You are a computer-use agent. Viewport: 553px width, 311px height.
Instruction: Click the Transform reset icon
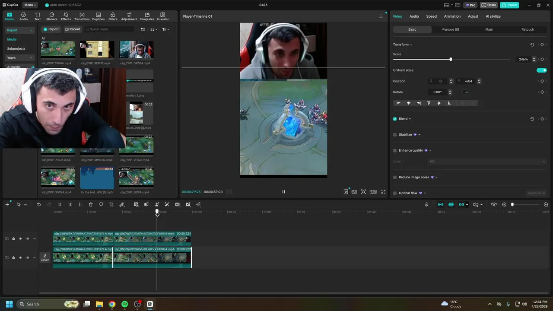(x=532, y=44)
